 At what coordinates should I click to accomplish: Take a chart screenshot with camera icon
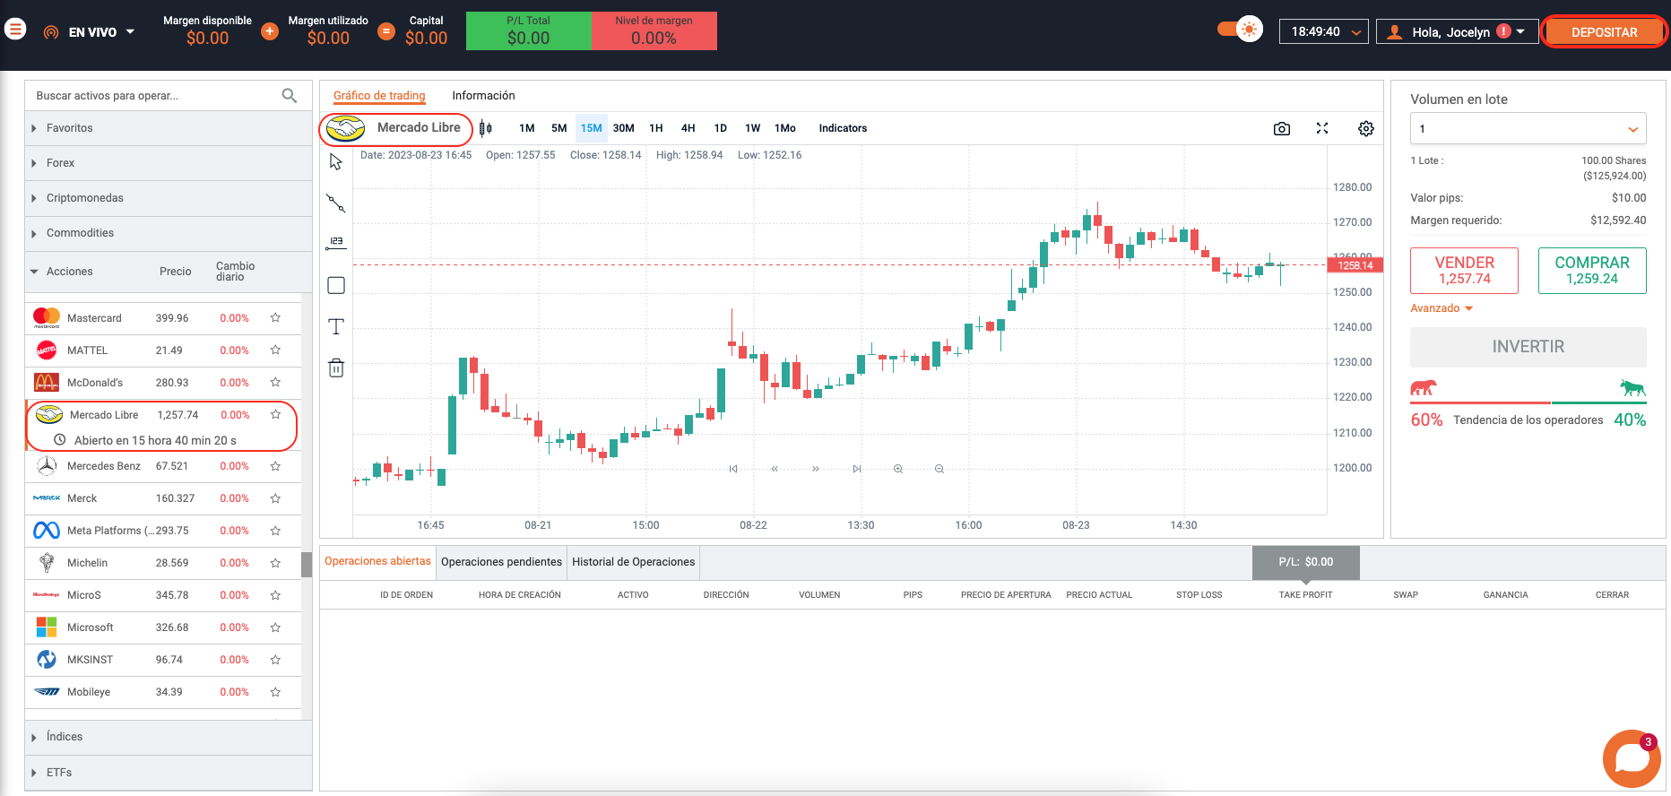point(1282,129)
